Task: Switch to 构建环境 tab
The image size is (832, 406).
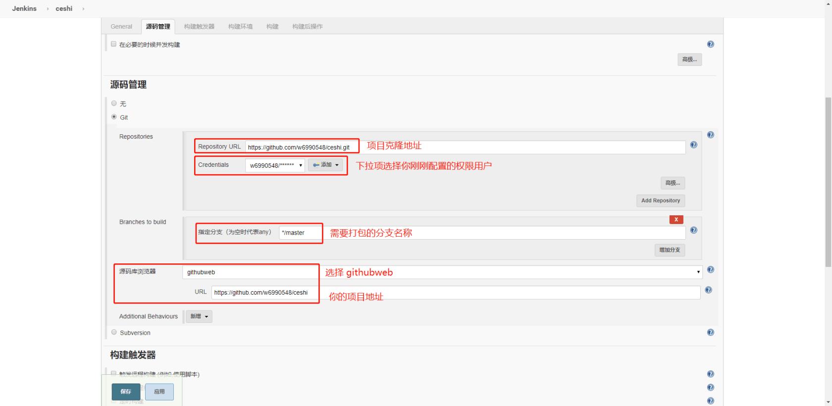Action: pyautogui.click(x=240, y=27)
